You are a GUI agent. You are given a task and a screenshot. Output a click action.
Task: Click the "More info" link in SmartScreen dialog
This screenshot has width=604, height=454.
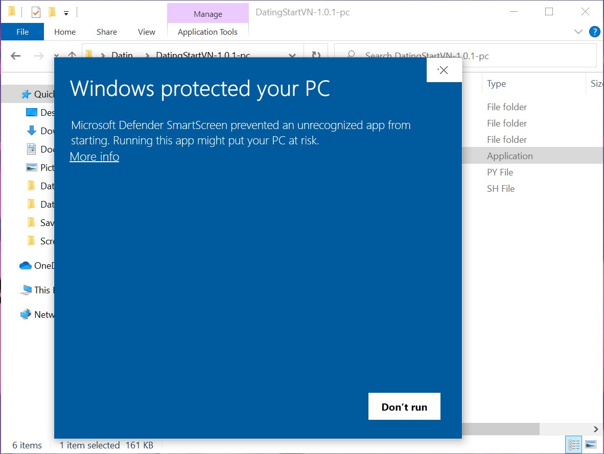coord(95,157)
